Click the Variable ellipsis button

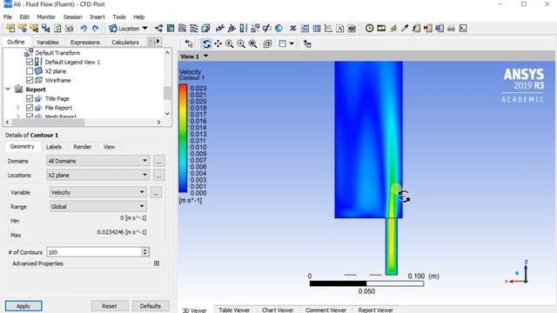156,192
